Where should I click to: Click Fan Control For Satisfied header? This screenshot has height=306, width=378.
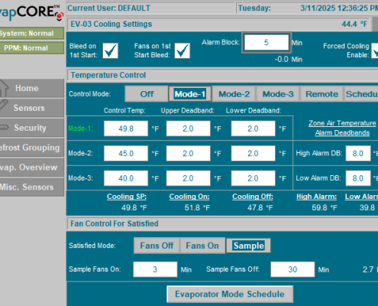pos(115,223)
